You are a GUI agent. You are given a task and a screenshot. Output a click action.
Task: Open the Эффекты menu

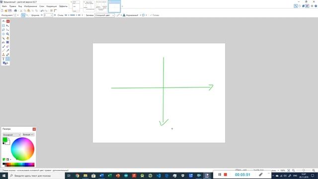point(63,6)
